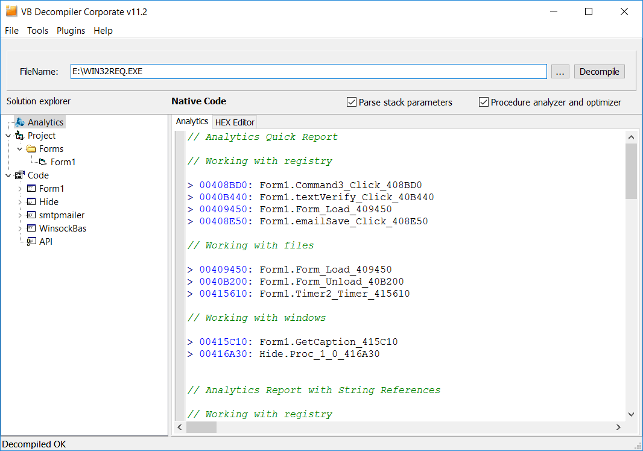The height and width of the screenshot is (451, 643).
Task: Open the smtpmailer module icon
Action: 31,215
